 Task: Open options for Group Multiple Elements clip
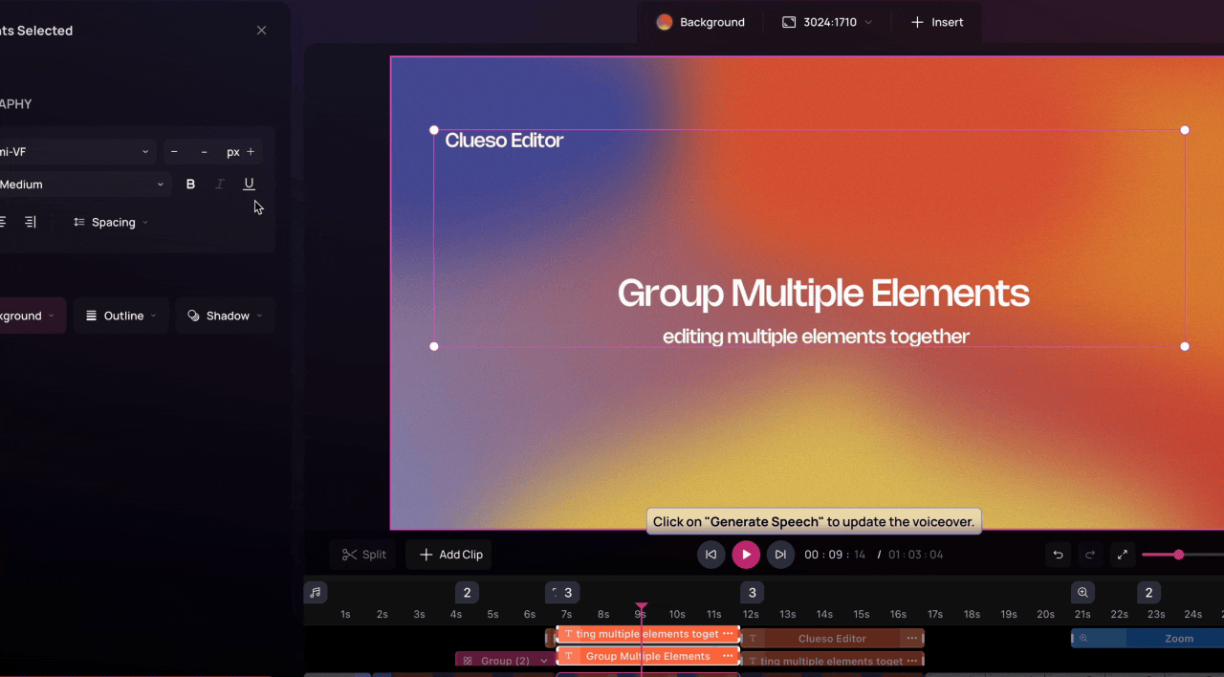click(728, 656)
